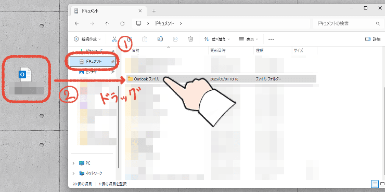
Task: Maximize the Explorer window
Action: pos(366,8)
